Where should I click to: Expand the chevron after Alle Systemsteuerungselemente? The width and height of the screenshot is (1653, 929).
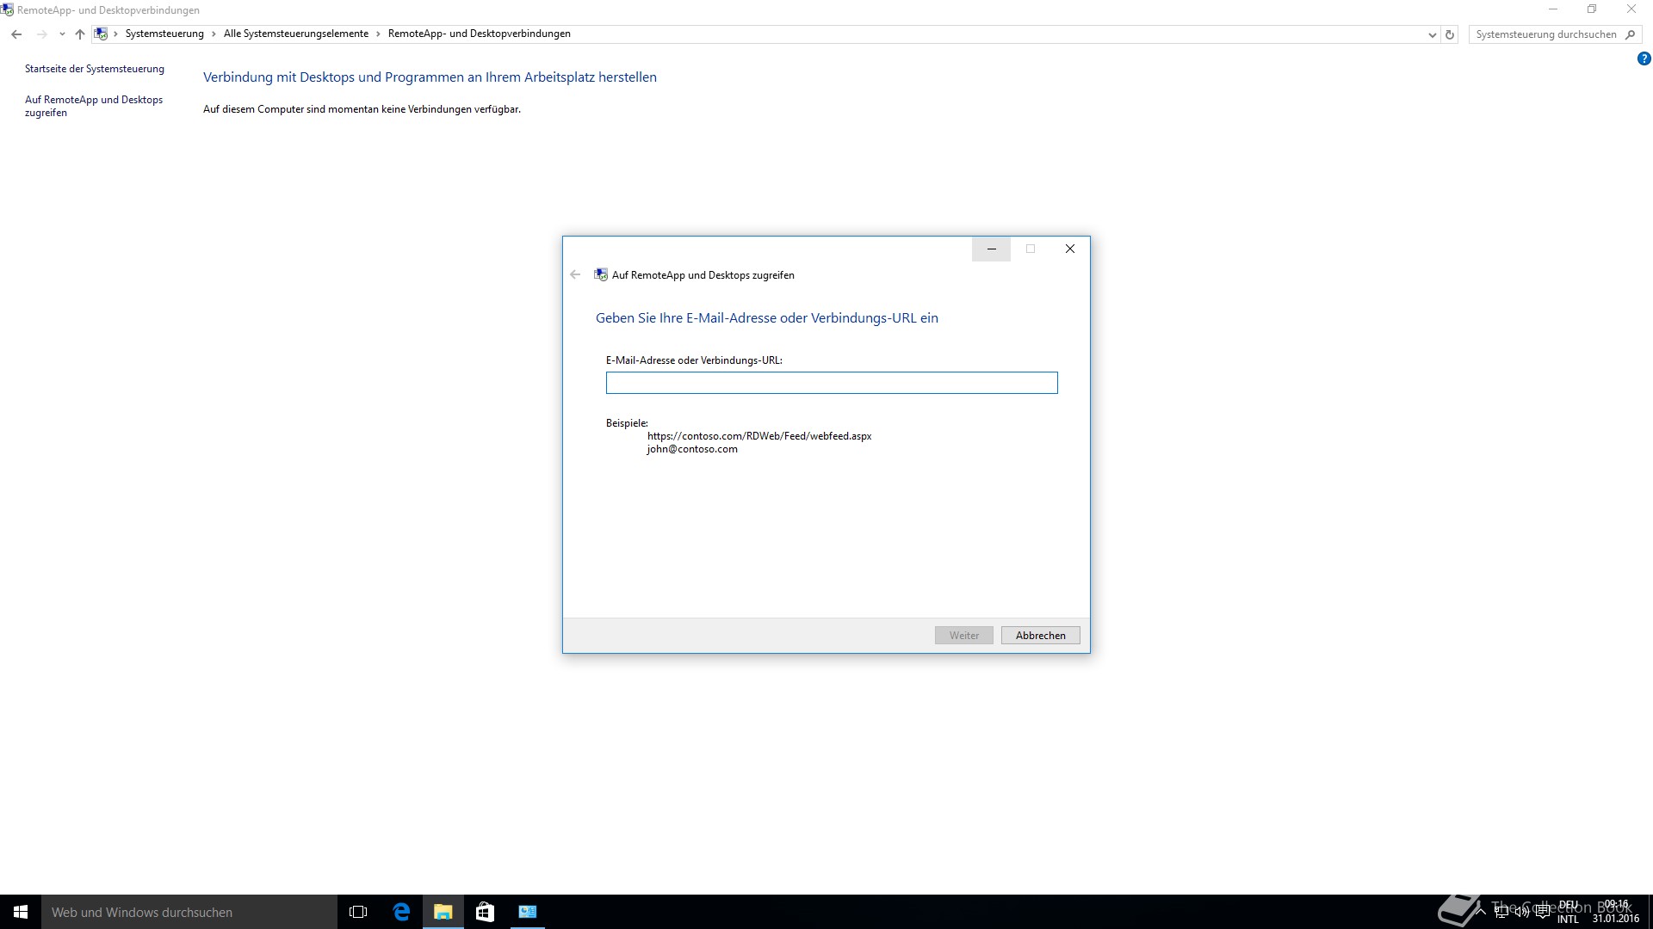378,34
